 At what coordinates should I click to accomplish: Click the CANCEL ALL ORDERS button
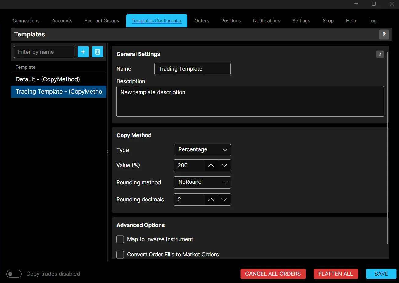click(273, 274)
